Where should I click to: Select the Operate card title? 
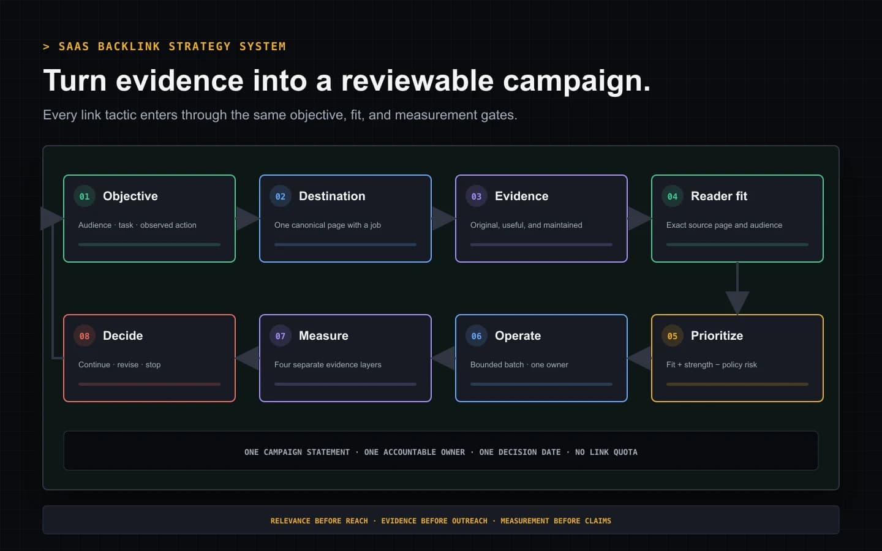pos(518,335)
